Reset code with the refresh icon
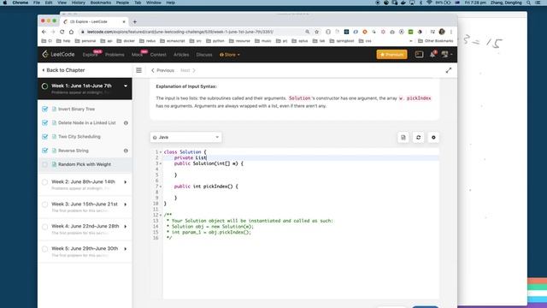547x308 pixels. [x=418, y=137]
